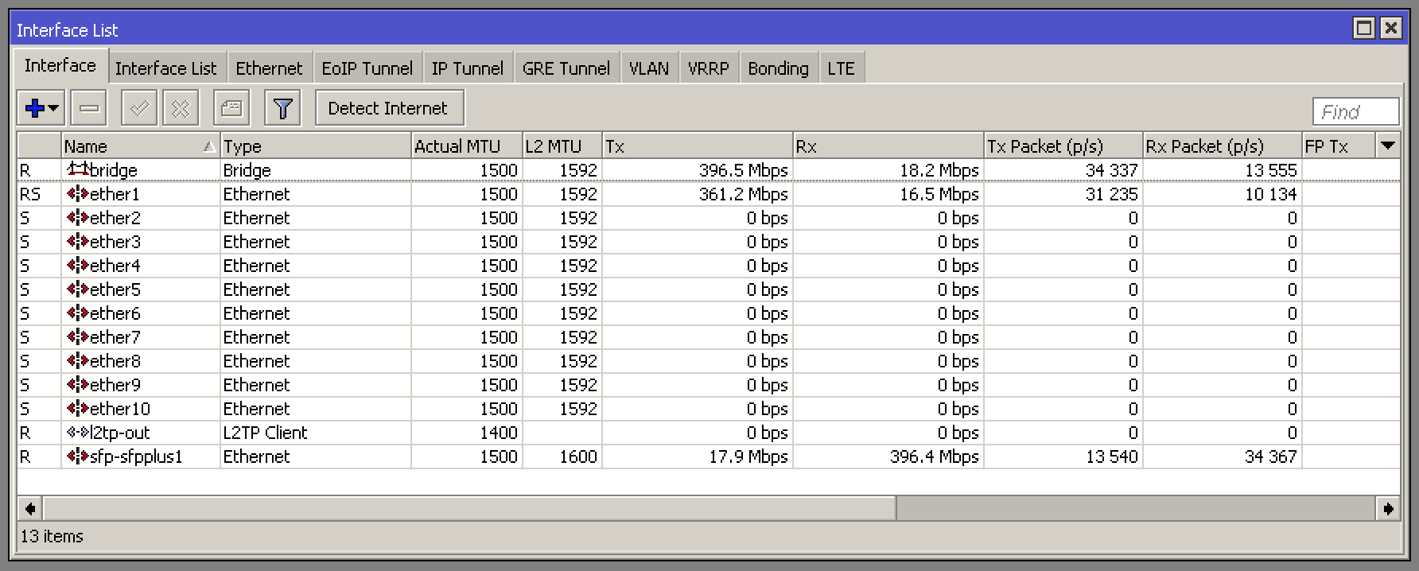
Task: Open the VLAN tab
Action: [x=648, y=68]
